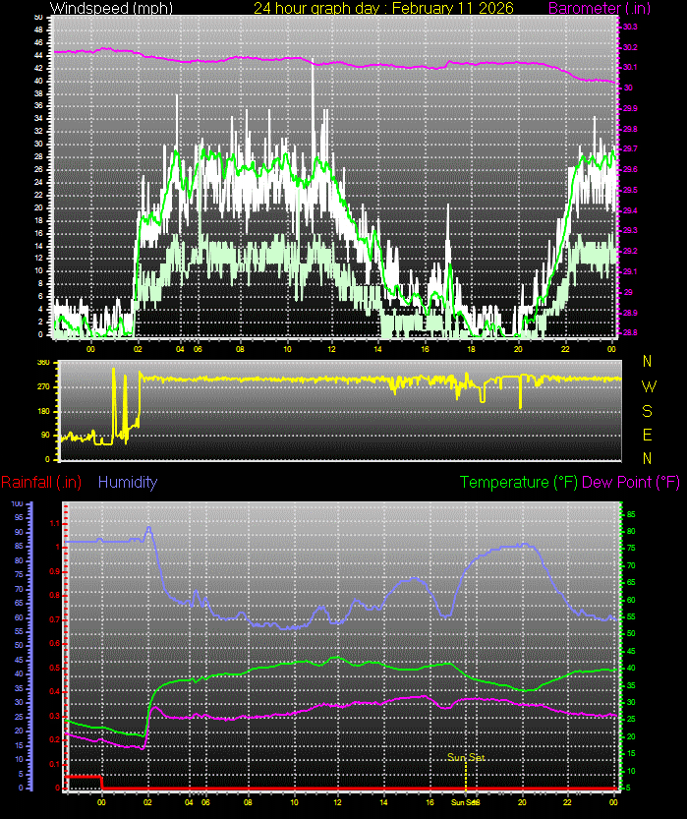Screen dimensions: 687x819
Task: Click the 'Barometer (.in)' legend label
Action: coord(600,8)
